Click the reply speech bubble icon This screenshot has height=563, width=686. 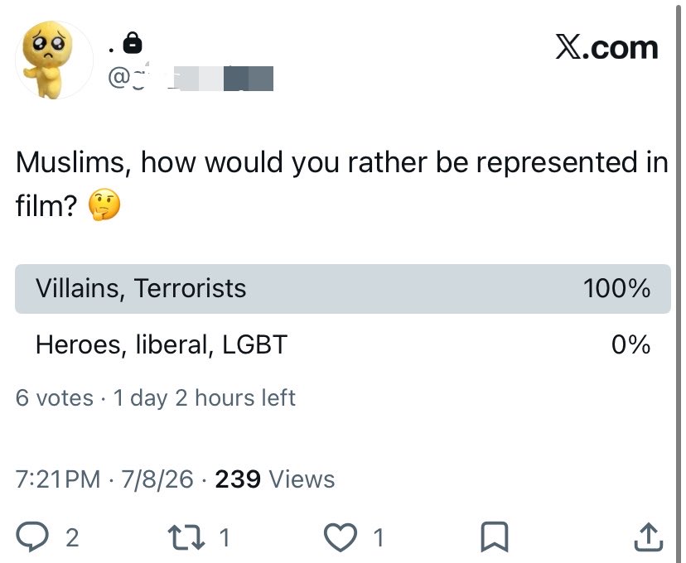point(32,537)
